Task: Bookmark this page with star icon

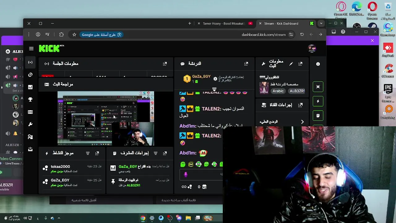Action: pos(74,35)
